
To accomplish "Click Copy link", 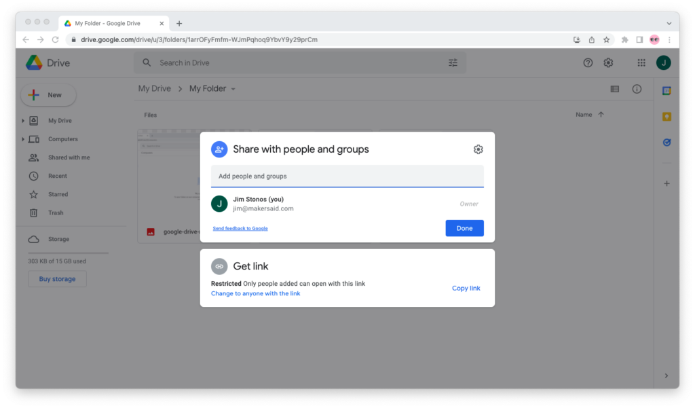I will (466, 289).
